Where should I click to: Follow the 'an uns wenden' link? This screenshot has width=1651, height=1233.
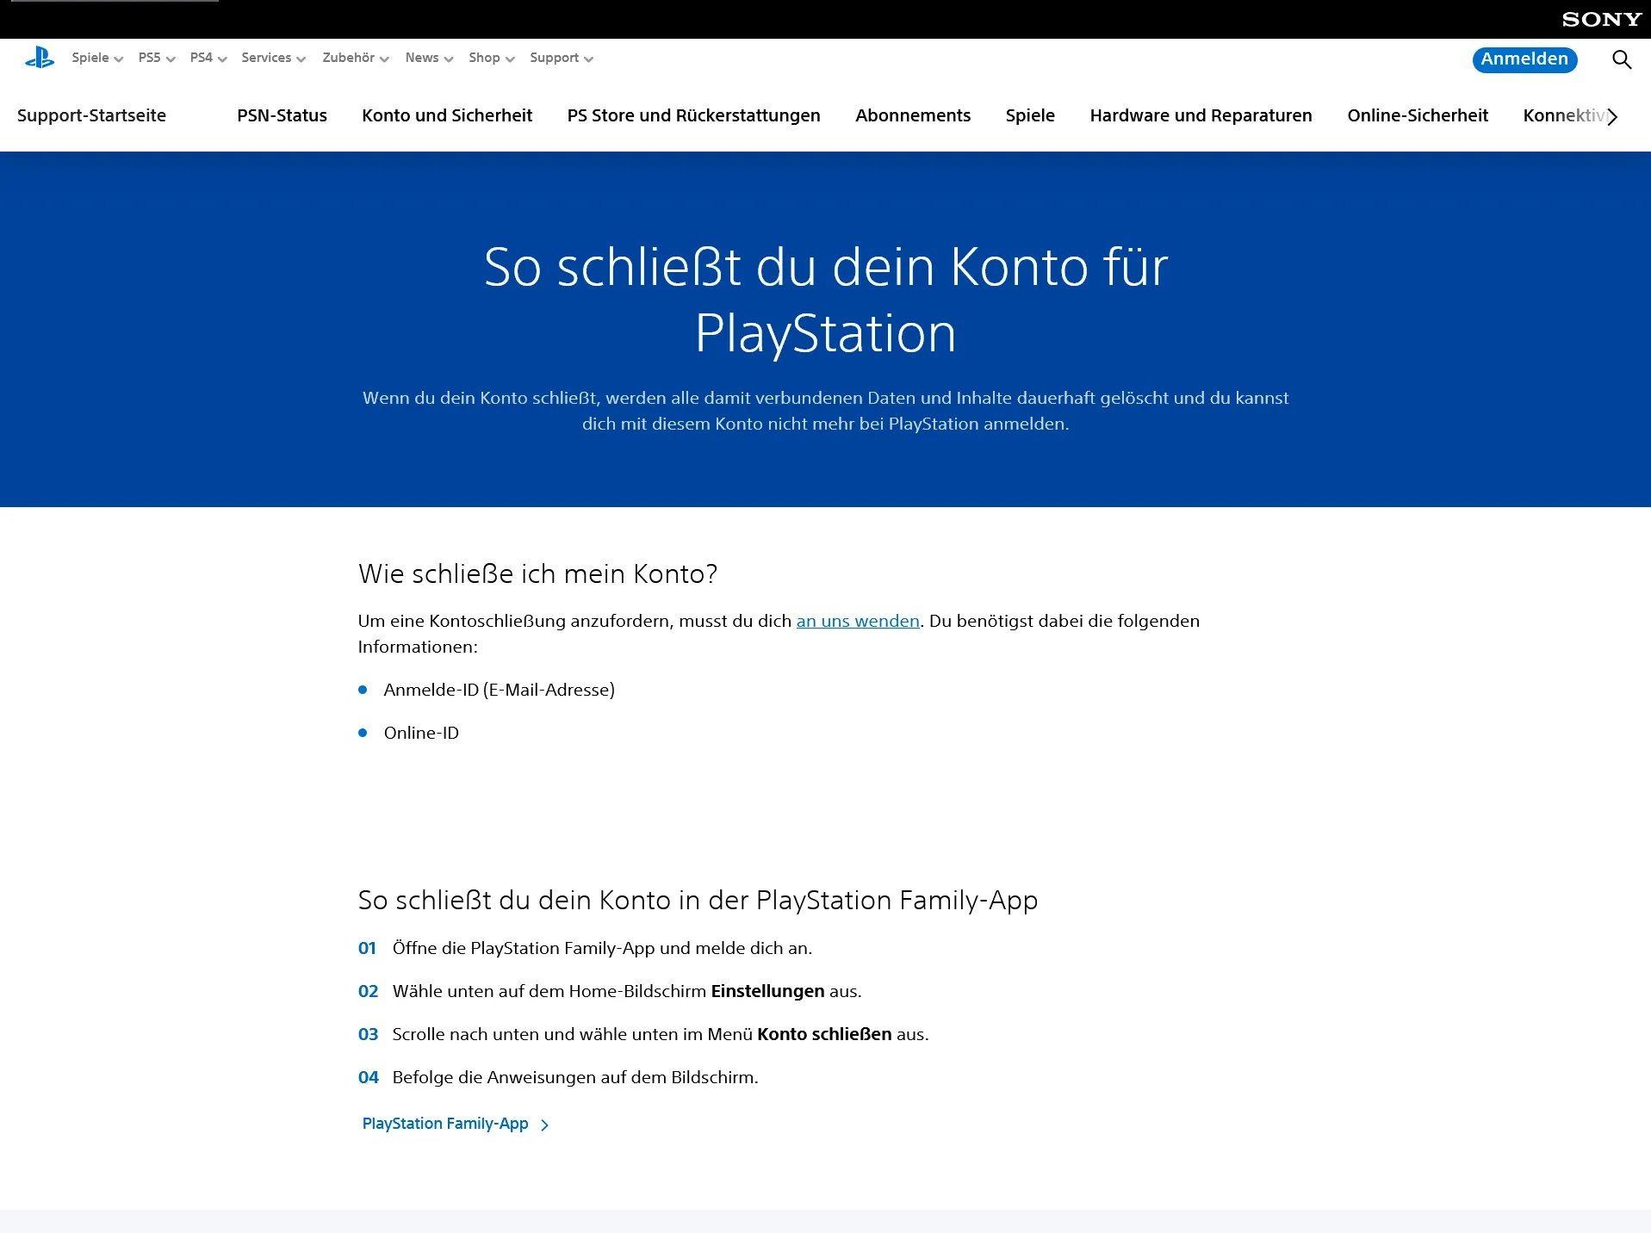click(x=857, y=621)
